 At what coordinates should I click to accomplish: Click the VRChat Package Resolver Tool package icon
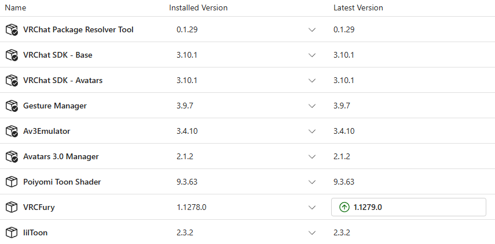click(12, 30)
